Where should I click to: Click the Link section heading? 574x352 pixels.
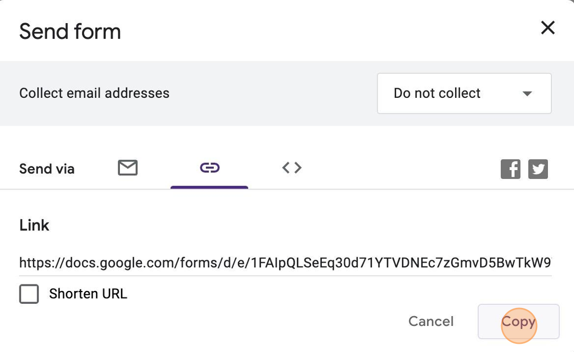click(x=34, y=225)
